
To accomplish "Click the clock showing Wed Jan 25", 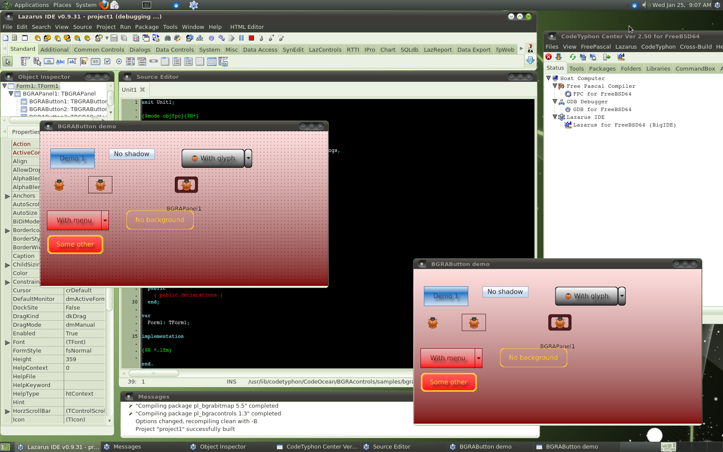I will pyautogui.click(x=682, y=5).
